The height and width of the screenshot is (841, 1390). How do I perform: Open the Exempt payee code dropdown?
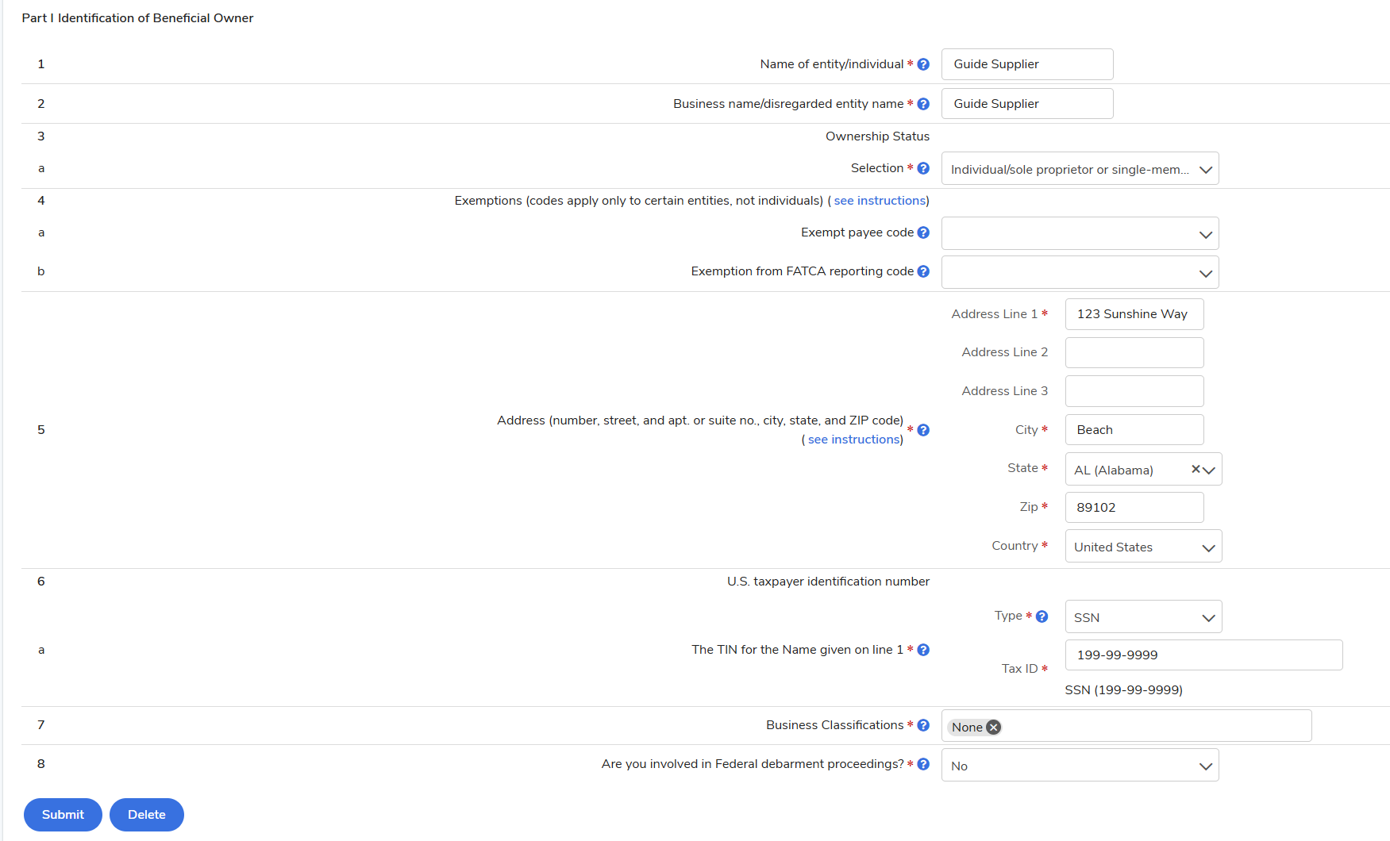coord(1080,234)
